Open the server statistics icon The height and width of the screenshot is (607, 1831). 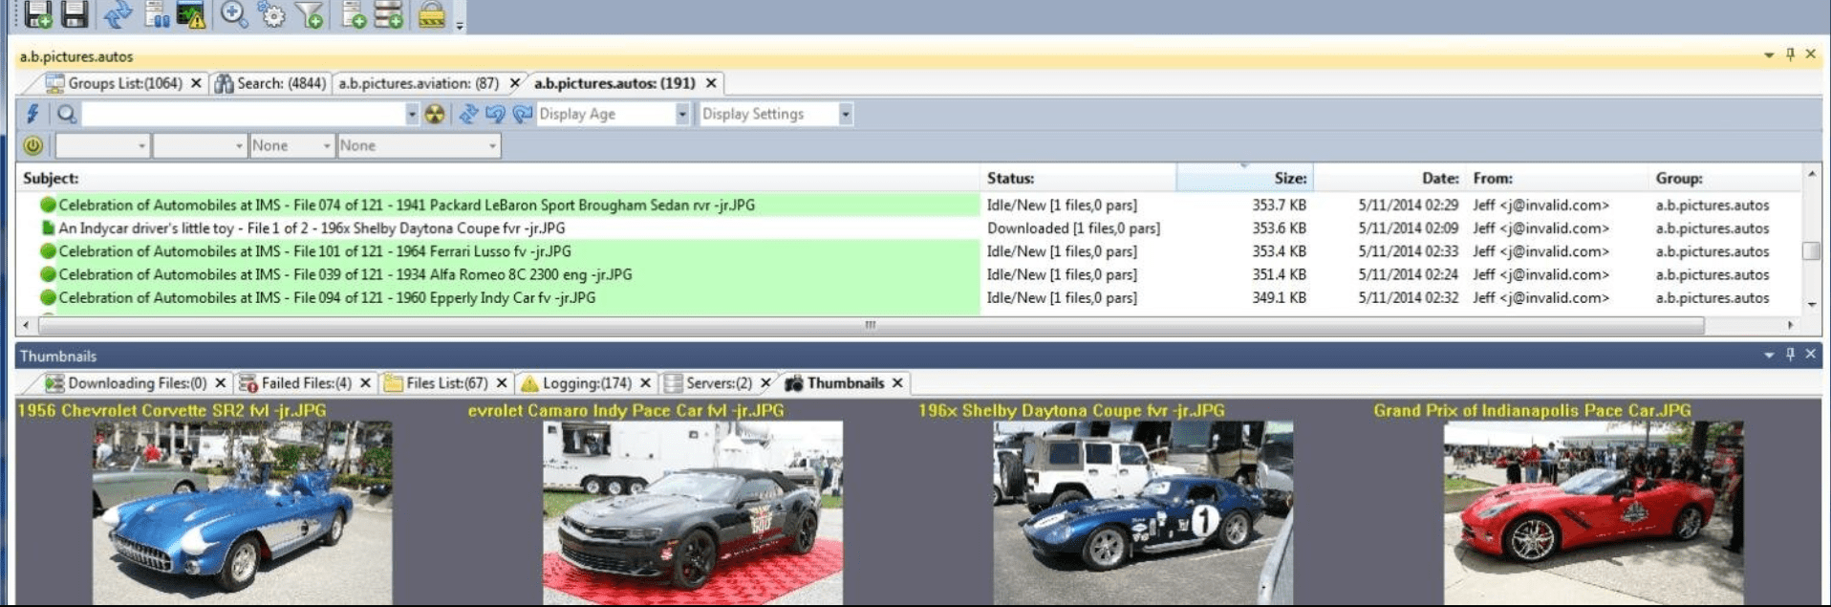coord(156,14)
